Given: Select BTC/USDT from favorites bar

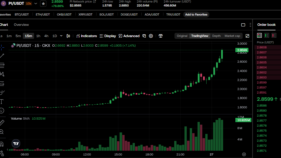Looking at the screenshot, I should point(22,15).
